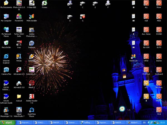Launch the MSN Messenger 7.0 shortcut
The height and width of the screenshot is (125, 167).
click(x=6, y=110)
